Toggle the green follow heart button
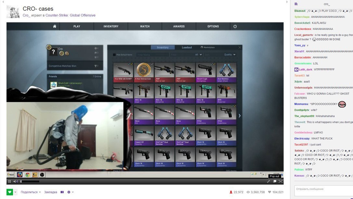This screenshot has width=353, height=199. coord(10,192)
